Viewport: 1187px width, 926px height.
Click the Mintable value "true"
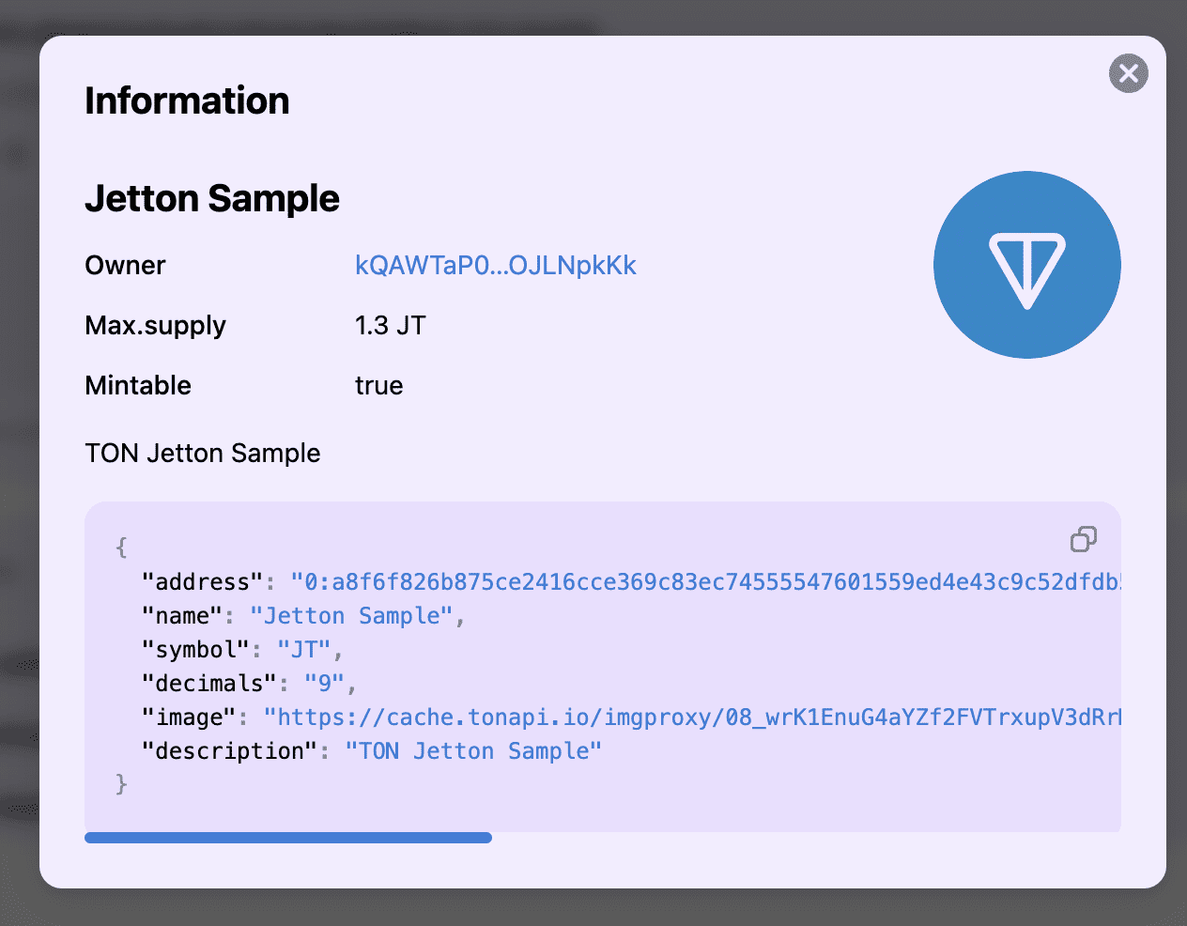pos(378,386)
